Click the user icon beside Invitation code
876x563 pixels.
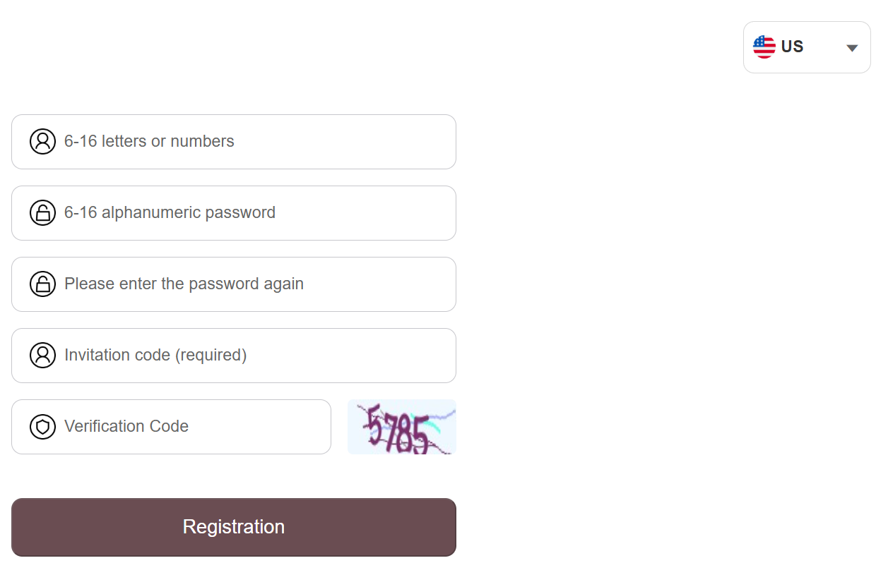click(x=42, y=356)
